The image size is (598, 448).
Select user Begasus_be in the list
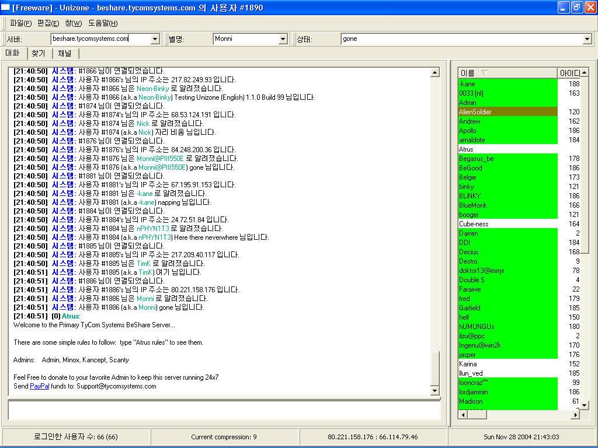[507, 159]
